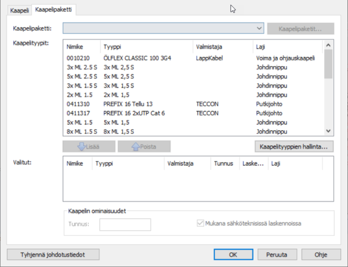Viewport: 348px width, 267px height.
Task: Click the cable types list scrollbar down arrow
Action: coord(328,132)
